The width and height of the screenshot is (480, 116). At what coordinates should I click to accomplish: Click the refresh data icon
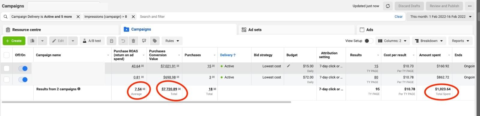388,6
